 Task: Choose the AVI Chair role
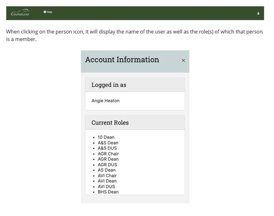(107, 176)
